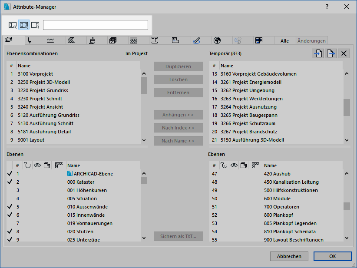Switch to the Pens tab icon
357x268 pixels.
[30, 40]
